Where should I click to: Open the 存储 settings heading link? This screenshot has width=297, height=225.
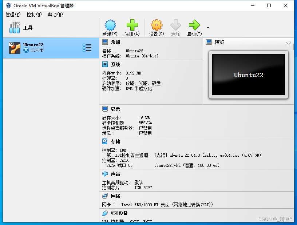pos(115,141)
